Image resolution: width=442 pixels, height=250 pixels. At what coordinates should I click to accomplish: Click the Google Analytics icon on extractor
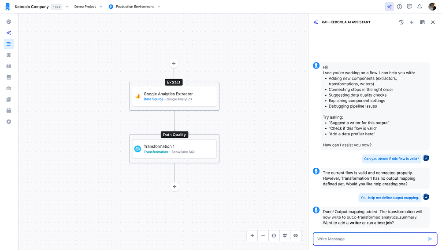137,96
